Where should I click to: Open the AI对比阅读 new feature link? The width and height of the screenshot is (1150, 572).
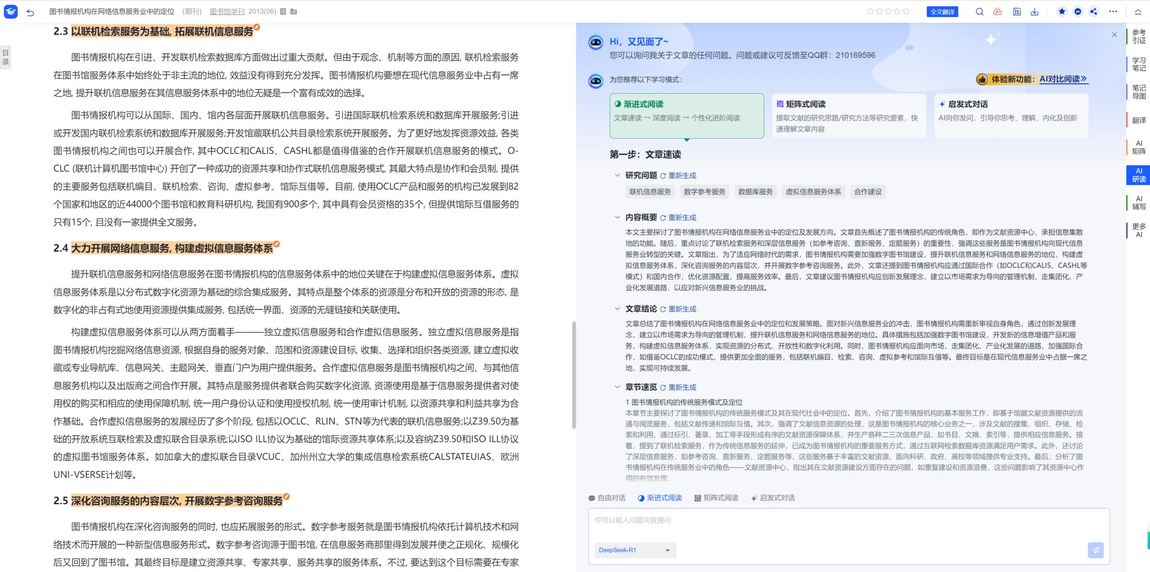point(1063,79)
